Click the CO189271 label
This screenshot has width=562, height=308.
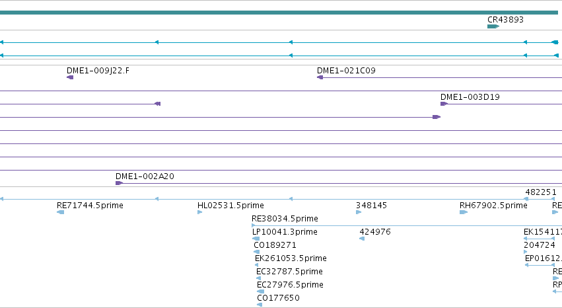(x=275, y=245)
